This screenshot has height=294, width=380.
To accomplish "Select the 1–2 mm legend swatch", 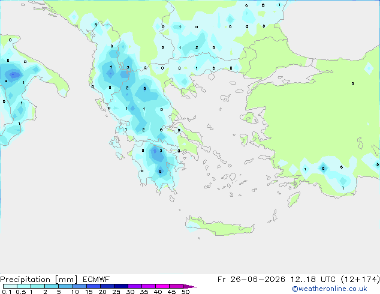I will click(38, 286).
